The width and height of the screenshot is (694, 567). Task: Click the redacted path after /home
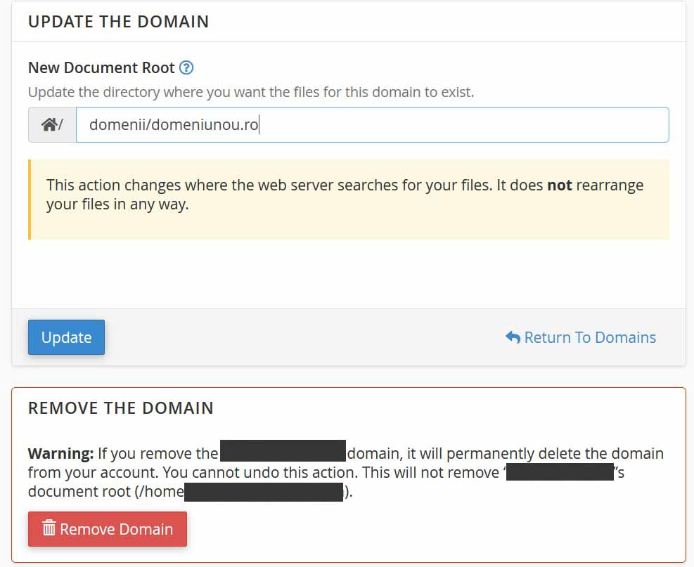tap(264, 492)
